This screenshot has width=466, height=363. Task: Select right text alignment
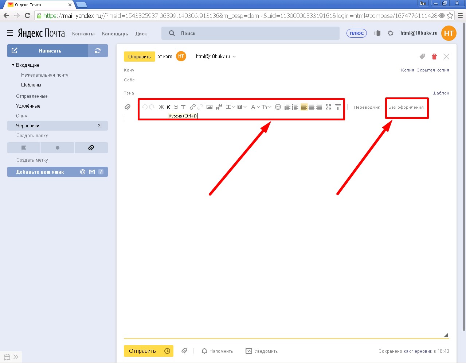click(x=319, y=107)
